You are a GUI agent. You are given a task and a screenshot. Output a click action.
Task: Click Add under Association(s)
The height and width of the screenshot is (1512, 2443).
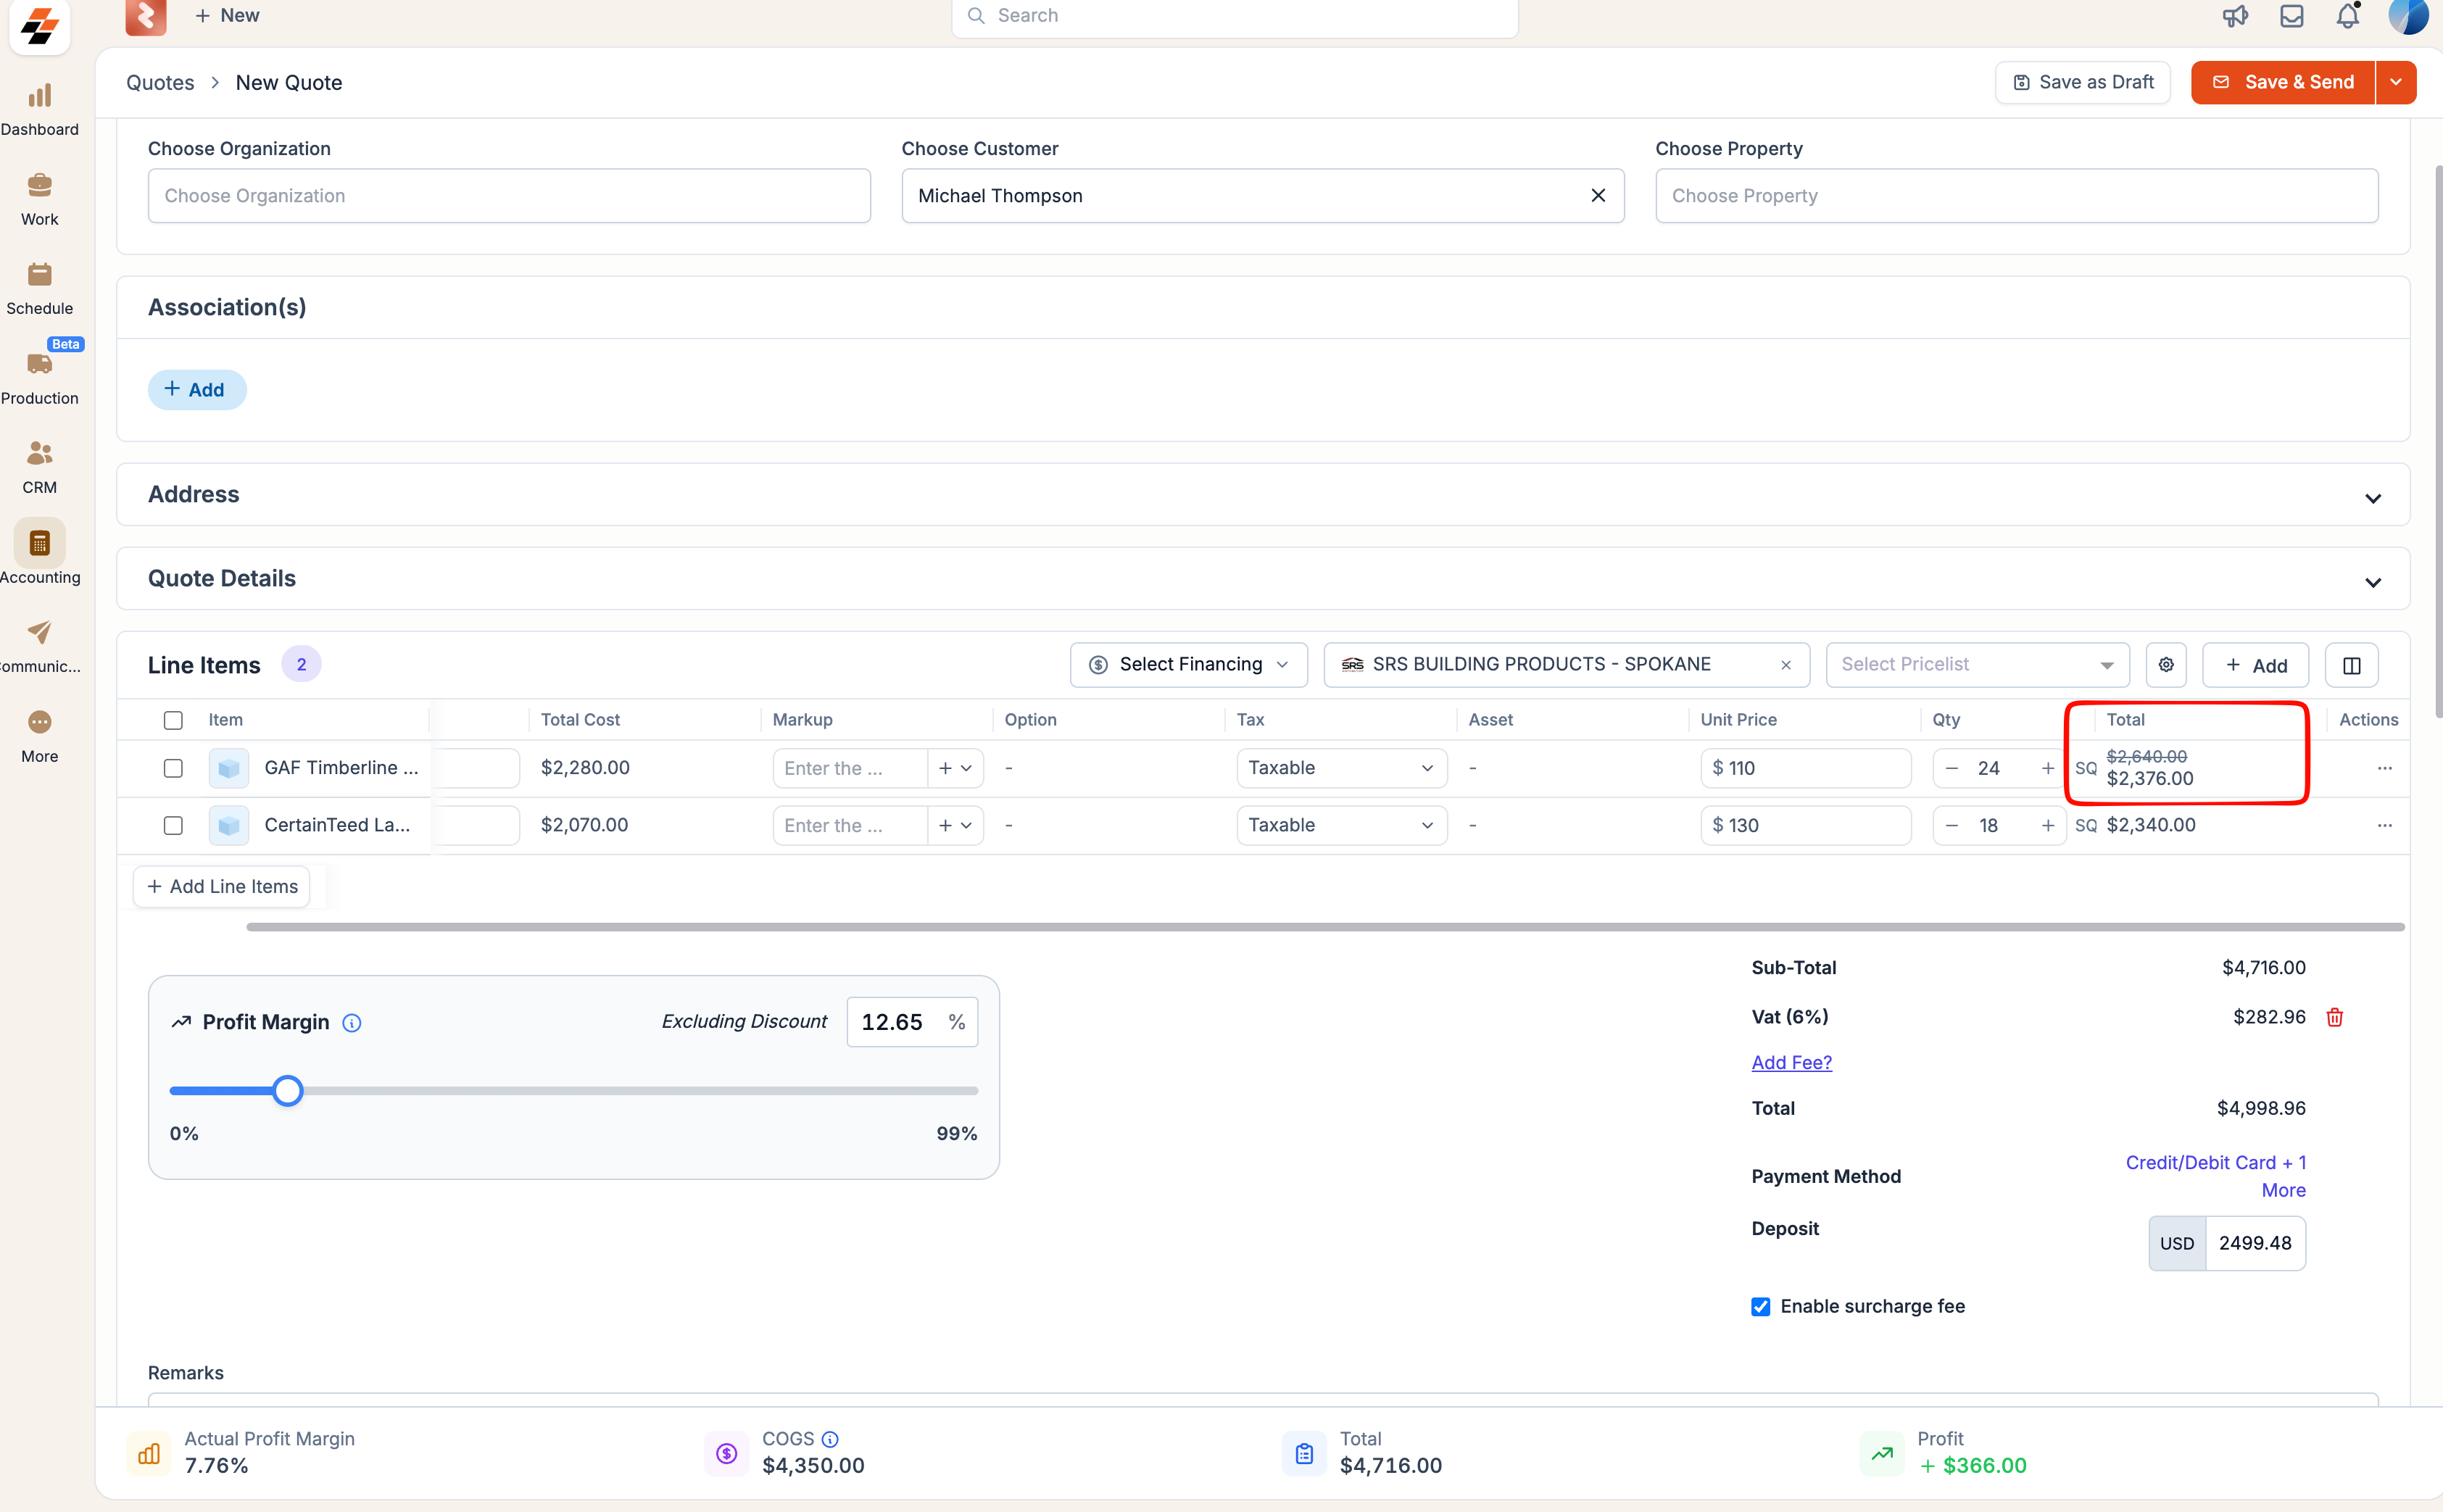(x=197, y=389)
